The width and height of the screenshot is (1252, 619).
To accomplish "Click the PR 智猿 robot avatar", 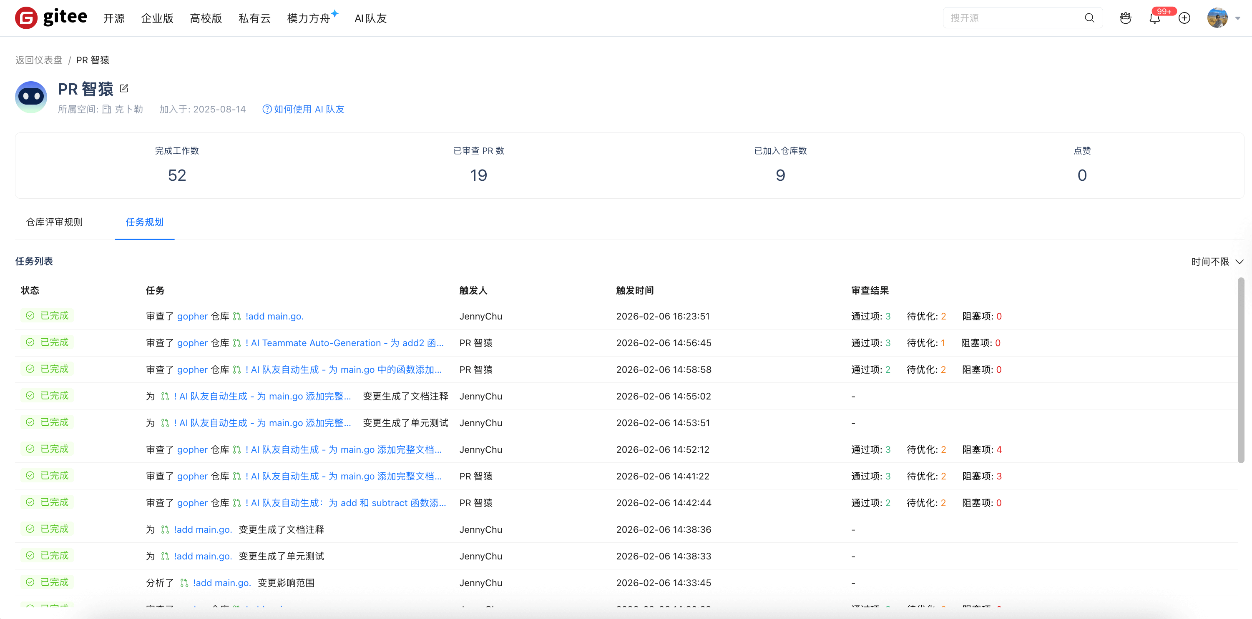I will [31, 97].
